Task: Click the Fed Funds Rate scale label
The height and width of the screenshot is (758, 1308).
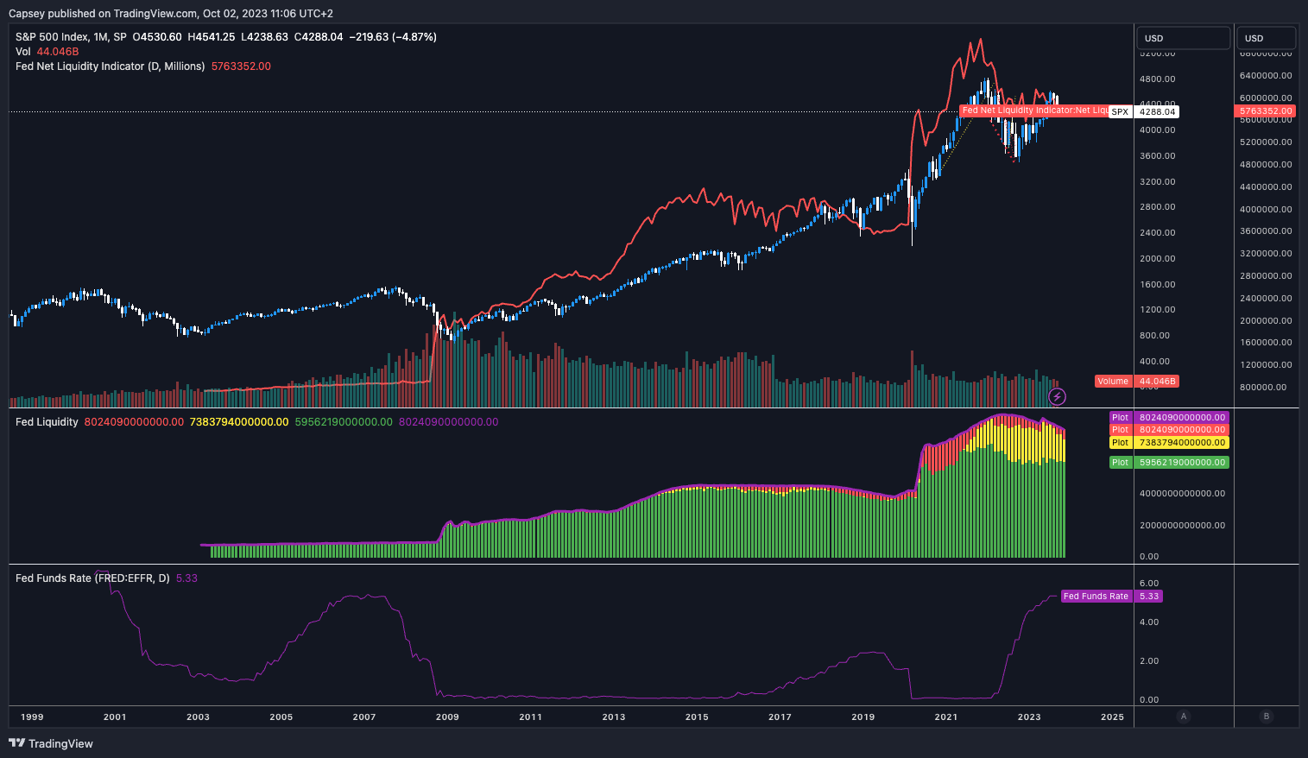Action: point(1095,597)
